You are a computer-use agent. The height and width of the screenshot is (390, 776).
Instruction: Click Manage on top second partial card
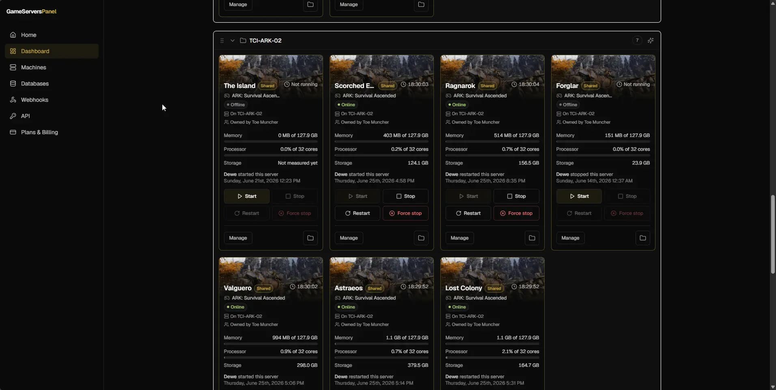click(349, 4)
